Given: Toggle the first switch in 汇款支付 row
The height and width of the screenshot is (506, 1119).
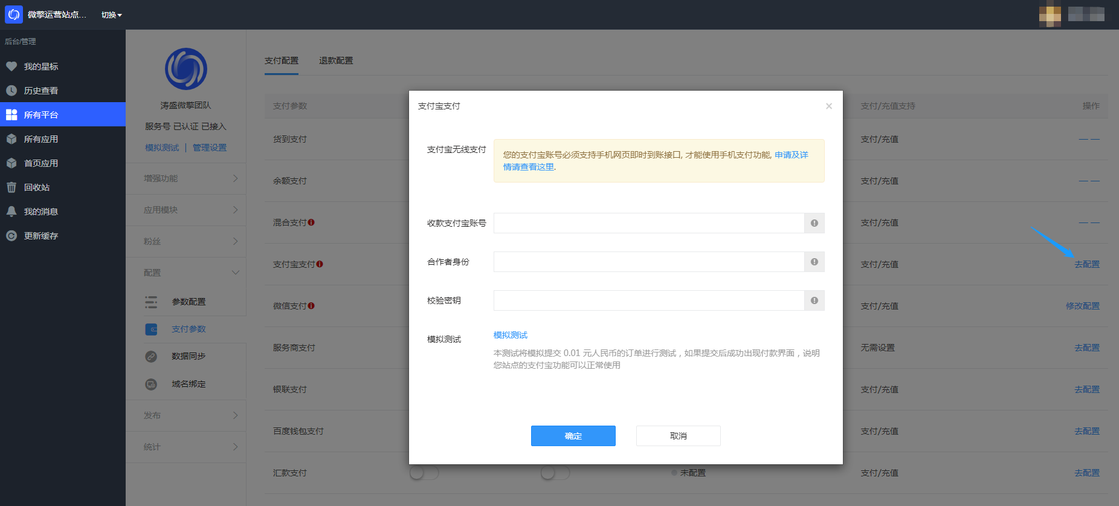Looking at the screenshot, I should point(424,473).
